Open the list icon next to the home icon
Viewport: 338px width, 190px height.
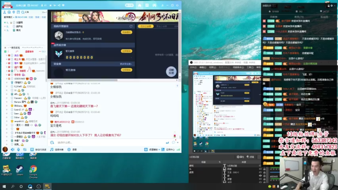(x=147, y=5)
